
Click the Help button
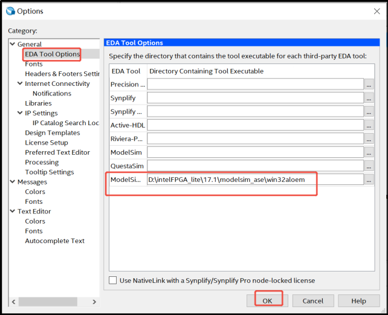click(359, 300)
